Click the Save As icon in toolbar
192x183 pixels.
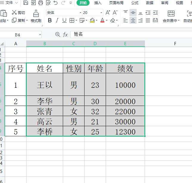(33, 3)
